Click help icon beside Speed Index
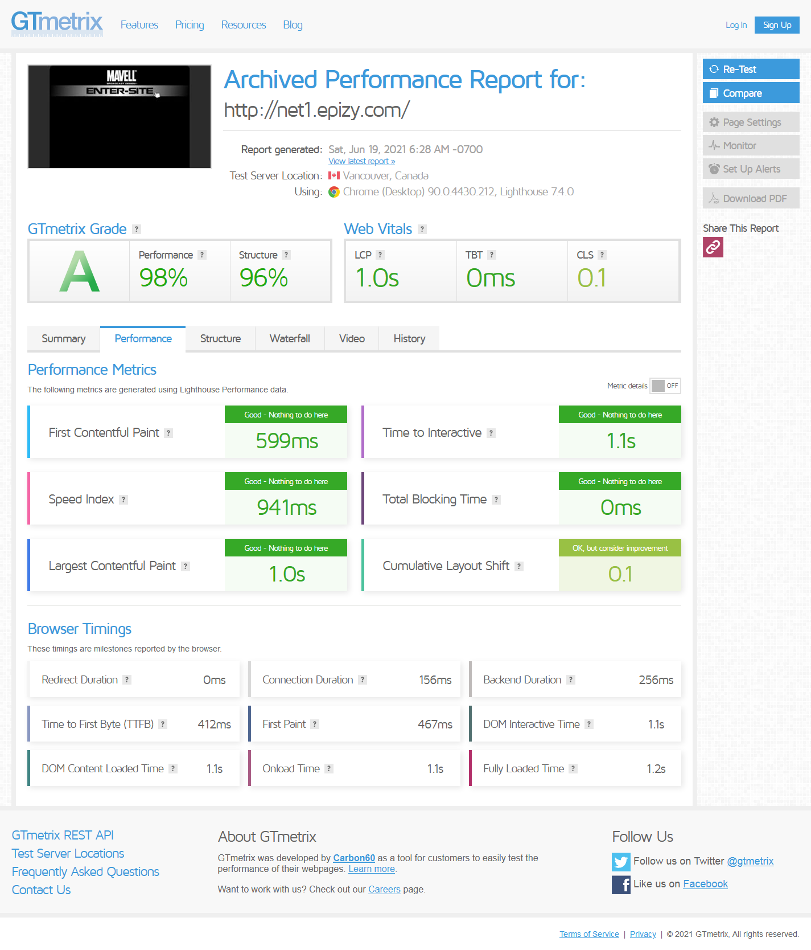The image size is (811, 950). 123,500
